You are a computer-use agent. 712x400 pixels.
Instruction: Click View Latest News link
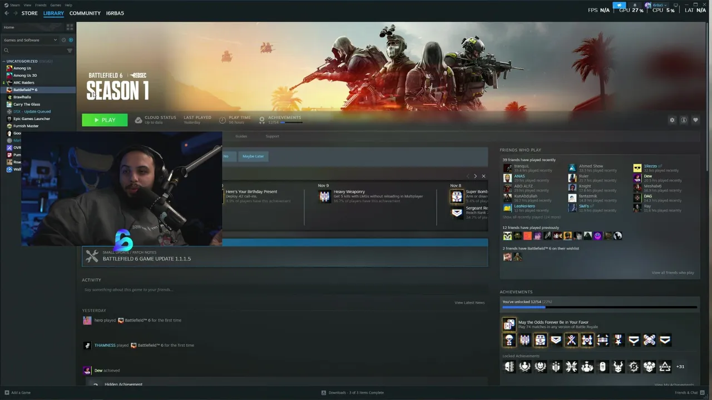click(469, 303)
